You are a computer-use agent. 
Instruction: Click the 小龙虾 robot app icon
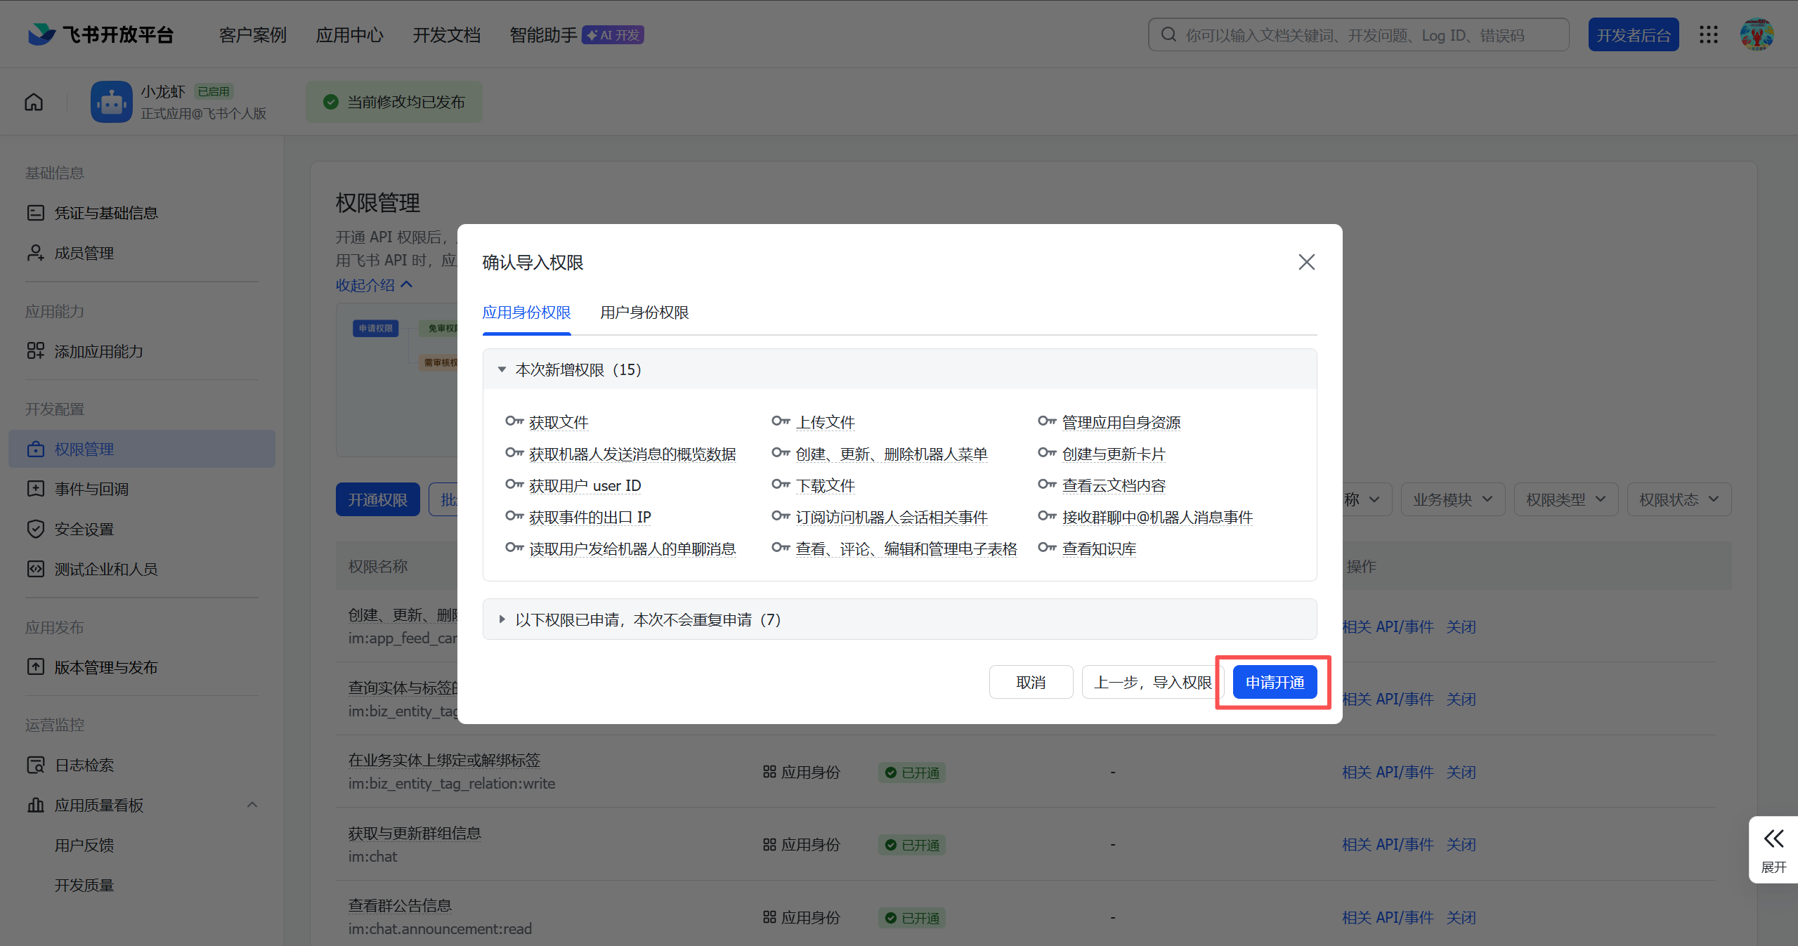pyautogui.click(x=111, y=102)
